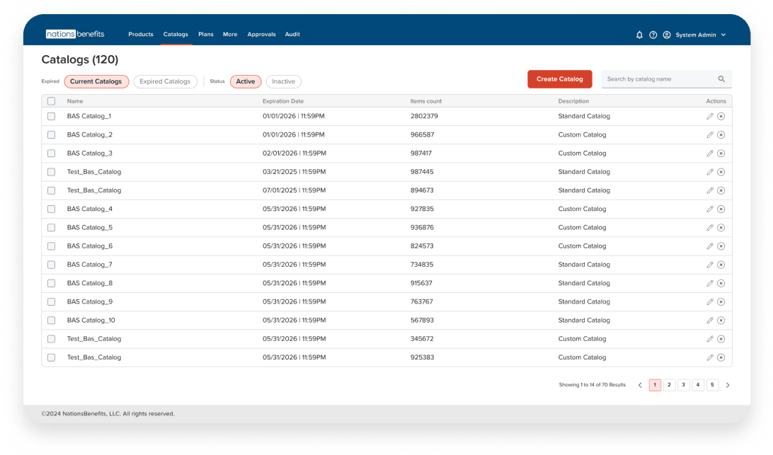Click pencil icon for BAS Catalog_10

(710, 321)
